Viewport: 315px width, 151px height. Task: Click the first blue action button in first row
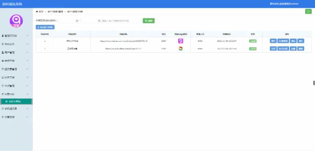coord(273,41)
